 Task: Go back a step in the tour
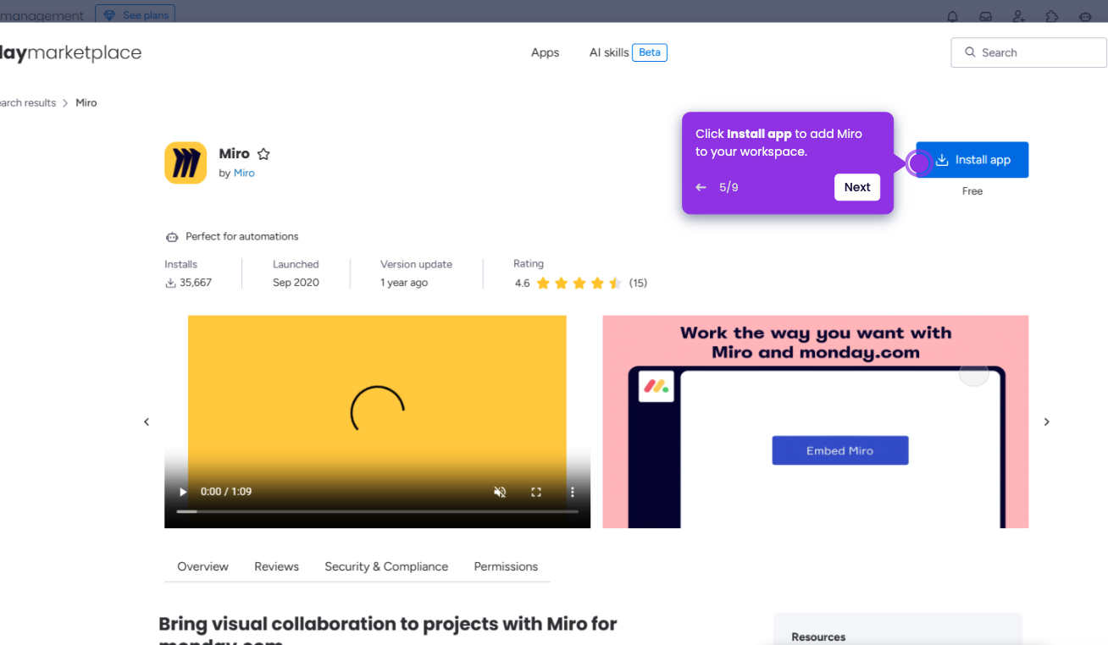[x=701, y=187]
